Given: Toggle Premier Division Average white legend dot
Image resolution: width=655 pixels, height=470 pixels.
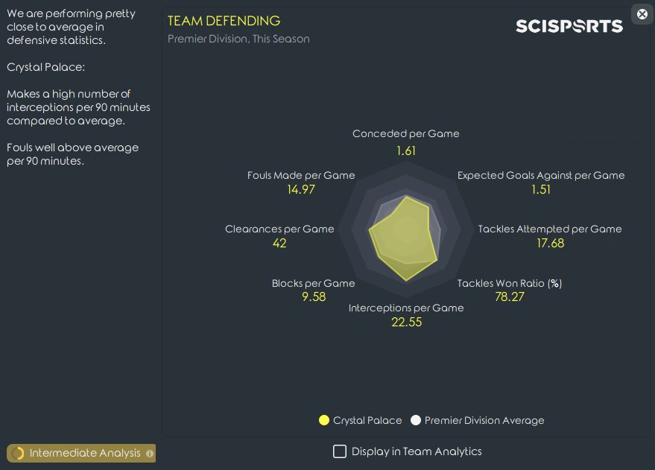Looking at the screenshot, I should (x=416, y=420).
